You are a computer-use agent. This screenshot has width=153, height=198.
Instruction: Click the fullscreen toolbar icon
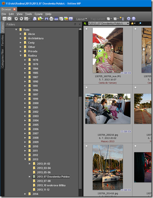tap(9, 19)
